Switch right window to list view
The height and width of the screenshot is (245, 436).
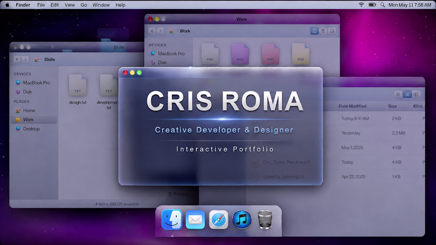coord(407,94)
